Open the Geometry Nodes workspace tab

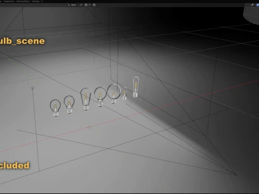[x=23, y=1]
